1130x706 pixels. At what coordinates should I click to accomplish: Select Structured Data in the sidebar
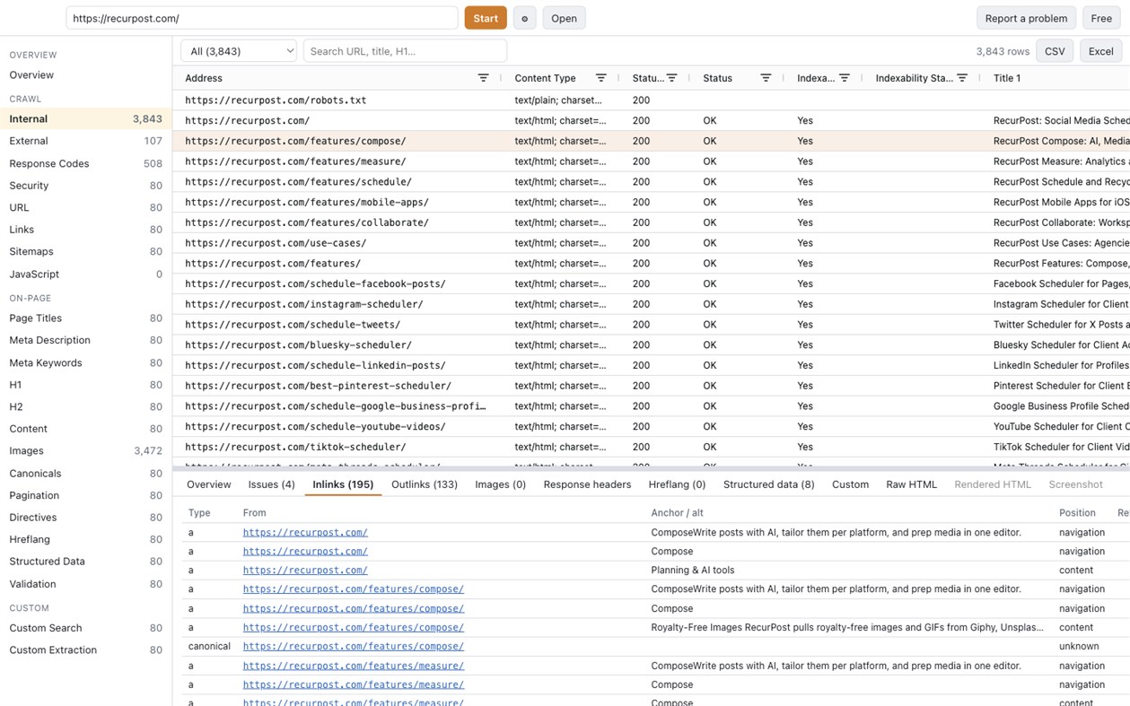pyautogui.click(x=86, y=562)
